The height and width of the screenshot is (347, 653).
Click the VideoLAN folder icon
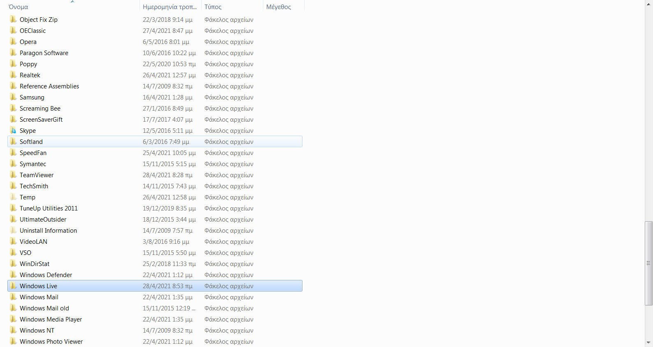point(14,241)
